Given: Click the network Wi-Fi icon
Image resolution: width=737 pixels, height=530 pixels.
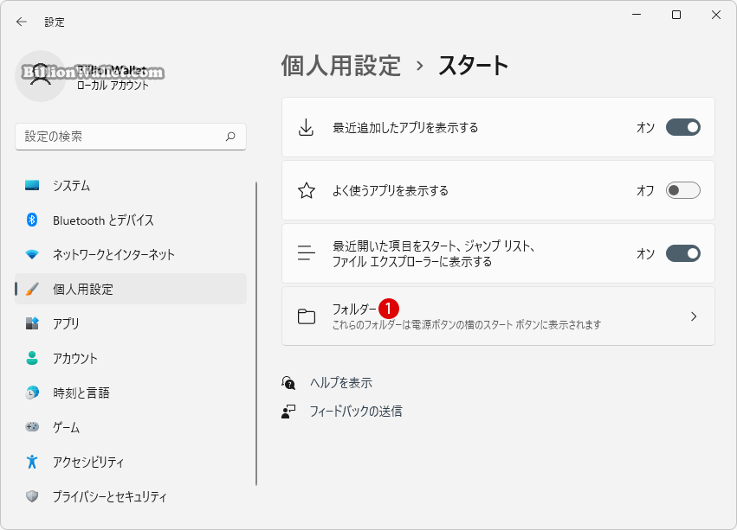Looking at the screenshot, I should tap(32, 254).
